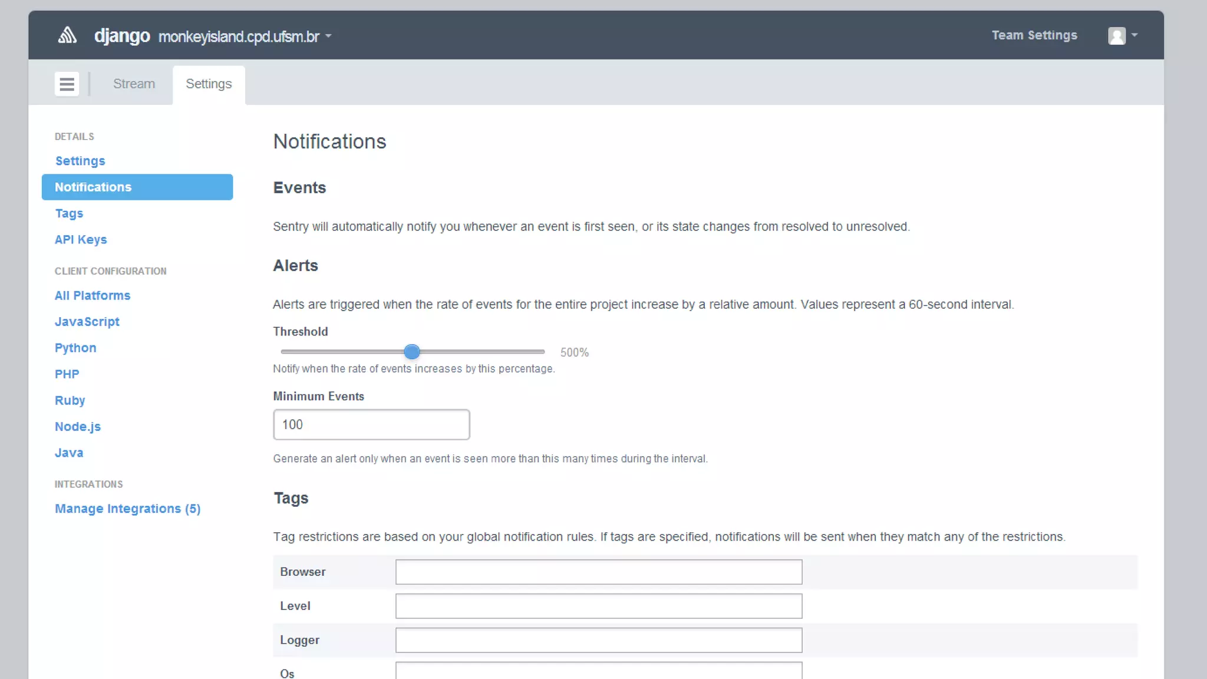Select the Settings tab
This screenshot has width=1207, height=679.
tap(209, 84)
